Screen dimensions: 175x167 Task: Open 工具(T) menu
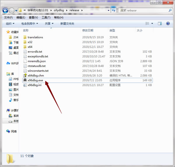click(46, 18)
